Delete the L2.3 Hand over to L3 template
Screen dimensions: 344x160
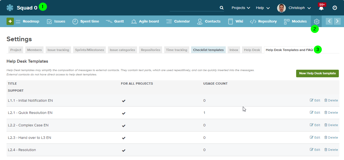[331, 137]
